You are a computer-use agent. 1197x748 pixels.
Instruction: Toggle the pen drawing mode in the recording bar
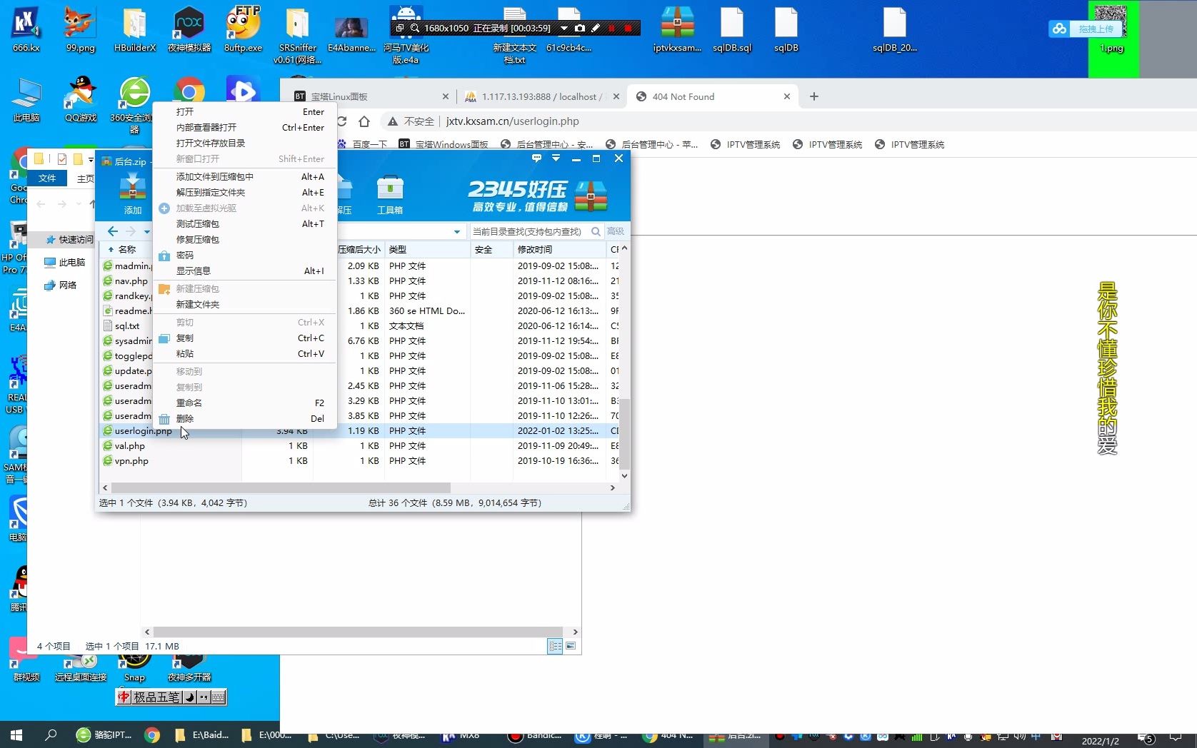(596, 29)
